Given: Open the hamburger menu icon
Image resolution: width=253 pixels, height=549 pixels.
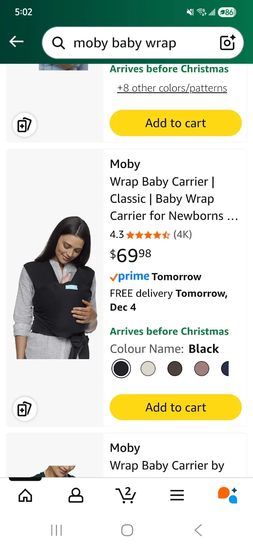Looking at the screenshot, I should tap(177, 494).
